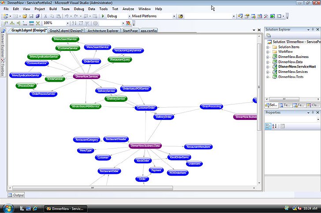Click the Save All icon
The width and height of the screenshot is (321, 213).
click(x=37, y=16)
